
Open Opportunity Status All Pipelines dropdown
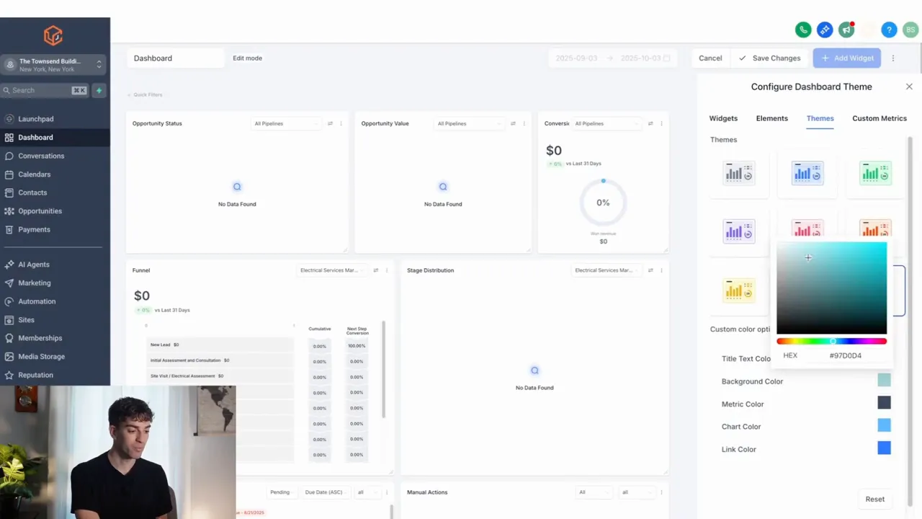point(285,123)
